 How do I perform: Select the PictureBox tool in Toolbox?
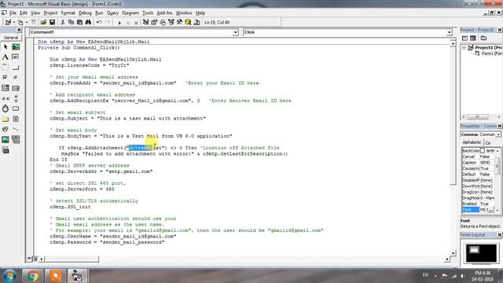click(x=16, y=47)
